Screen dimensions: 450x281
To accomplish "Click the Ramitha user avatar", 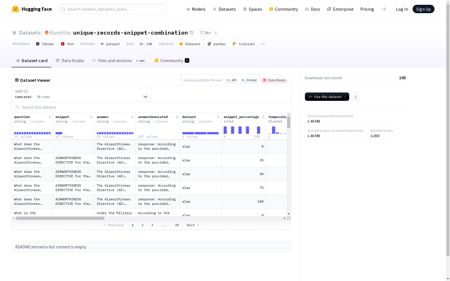I will 47,33.
